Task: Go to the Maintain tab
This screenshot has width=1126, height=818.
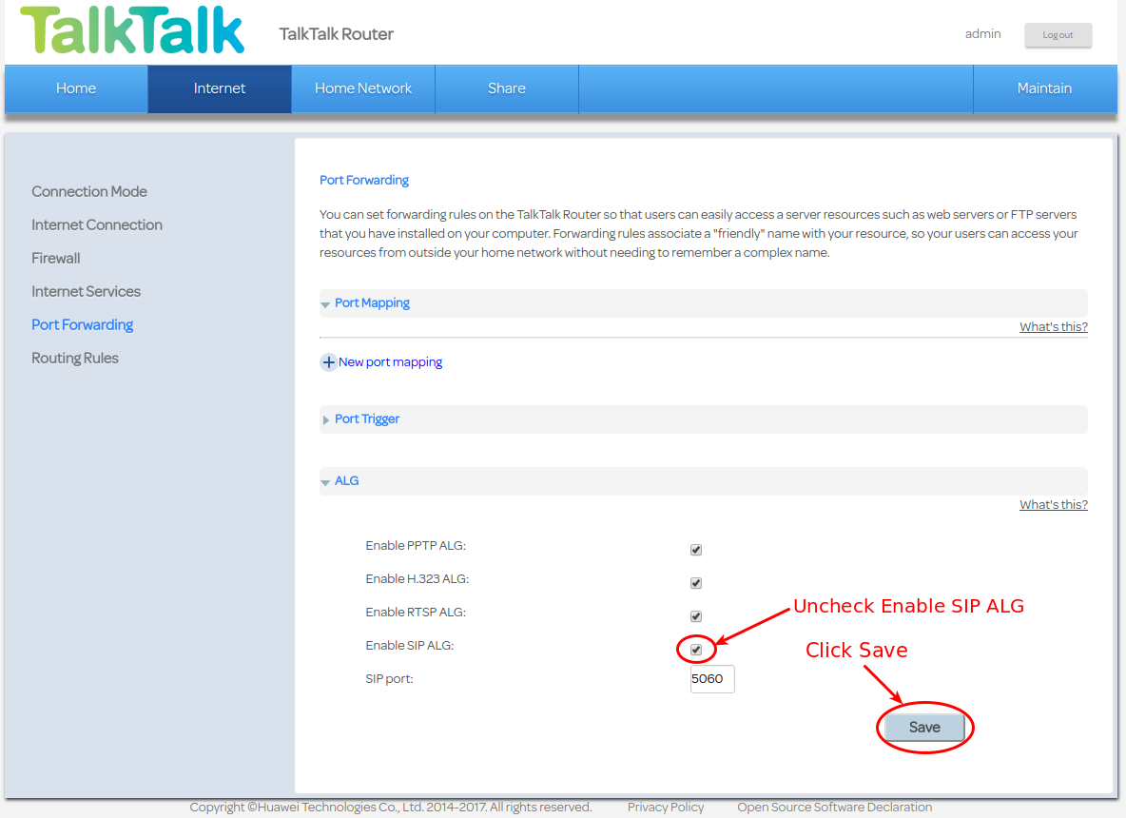Action: pyautogui.click(x=1045, y=88)
